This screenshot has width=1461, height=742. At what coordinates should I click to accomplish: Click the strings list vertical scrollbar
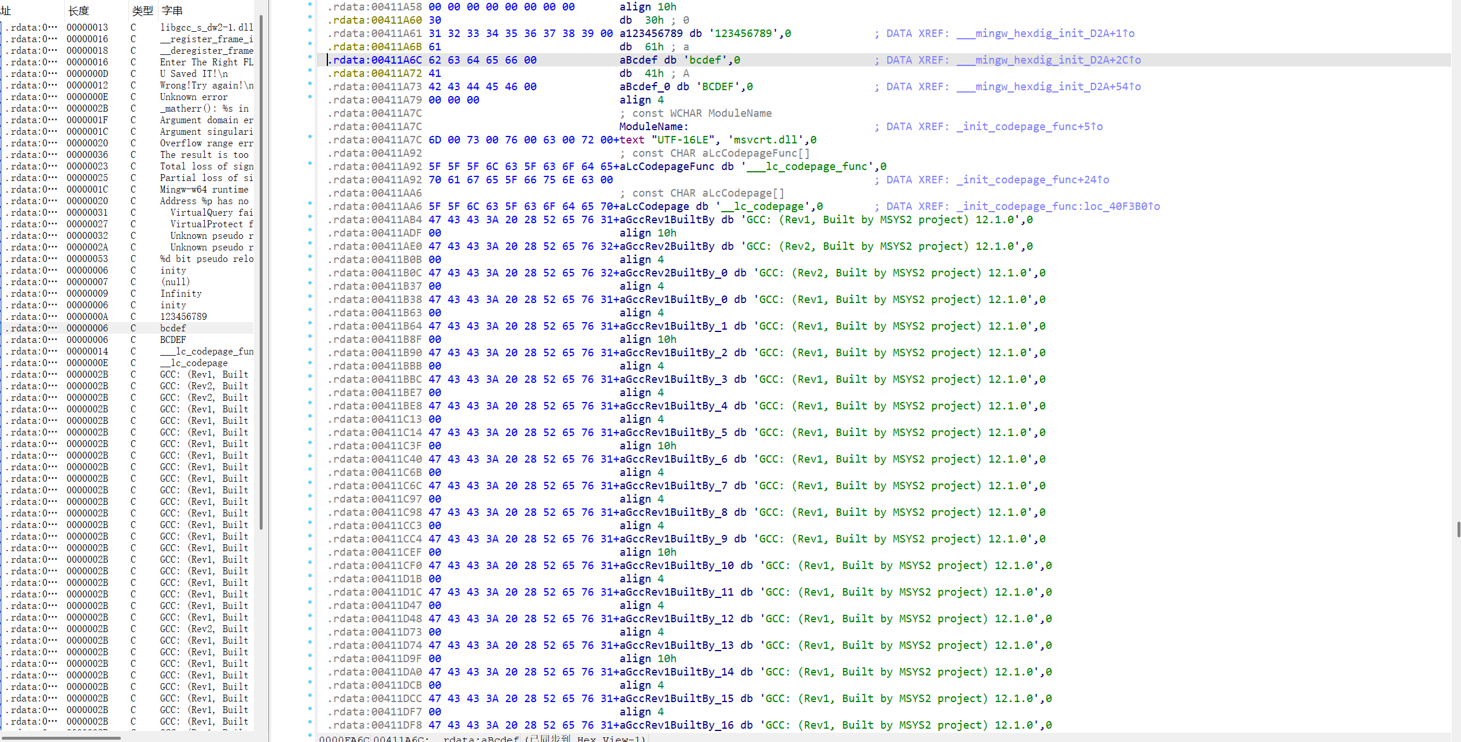coord(261,272)
